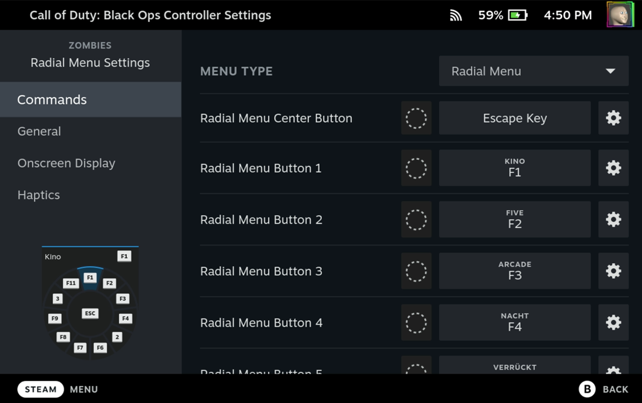Click icon selector for Radial Menu Button 1

click(x=416, y=168)
